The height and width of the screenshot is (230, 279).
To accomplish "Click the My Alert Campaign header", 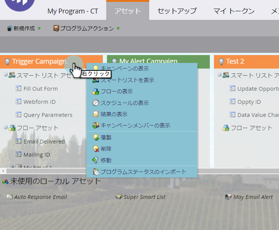I will coord(158,59).
